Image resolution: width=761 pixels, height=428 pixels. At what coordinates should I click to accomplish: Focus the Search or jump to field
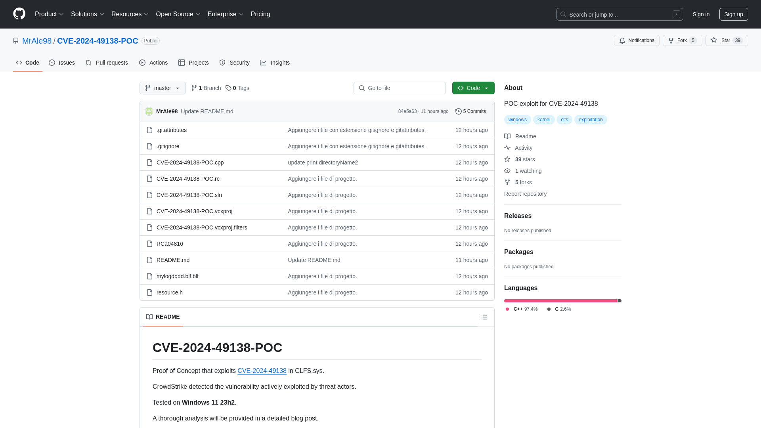[x=620, y=14]
